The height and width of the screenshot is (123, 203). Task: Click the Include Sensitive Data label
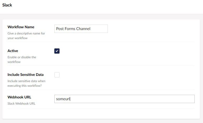pos(25,75)
